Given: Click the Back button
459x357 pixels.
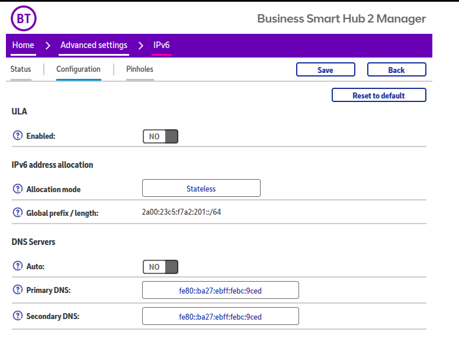Looking at the screenshot, I should (397, 69).
